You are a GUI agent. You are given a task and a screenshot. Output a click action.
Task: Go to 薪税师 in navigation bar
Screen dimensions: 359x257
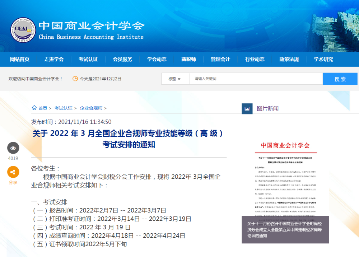[x=188, y=59]
